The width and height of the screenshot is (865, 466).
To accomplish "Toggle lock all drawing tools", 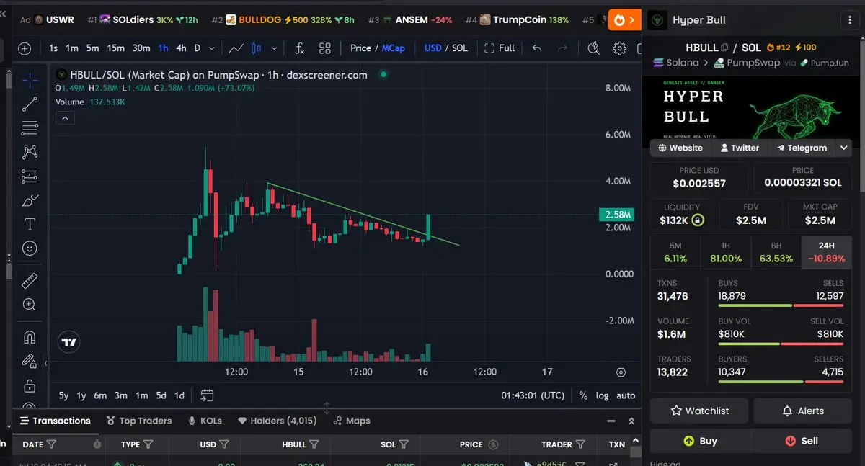I will coord(30,385).
